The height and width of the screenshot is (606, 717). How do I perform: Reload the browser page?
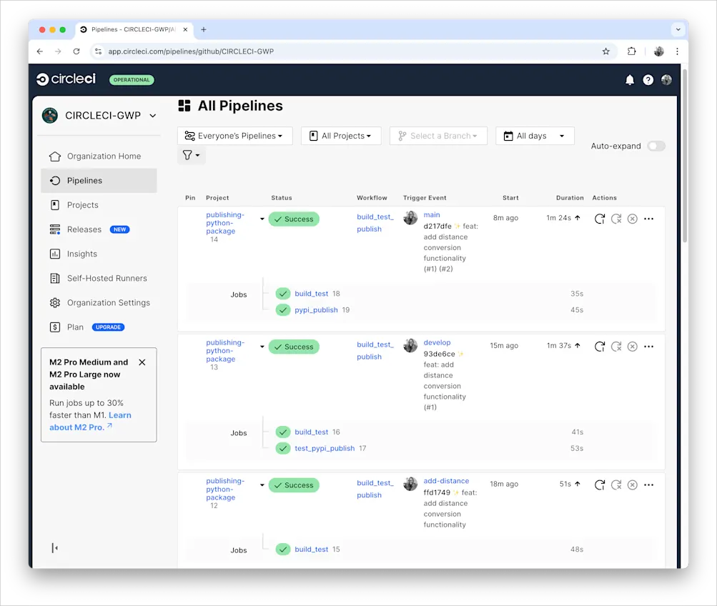point(76,51)
